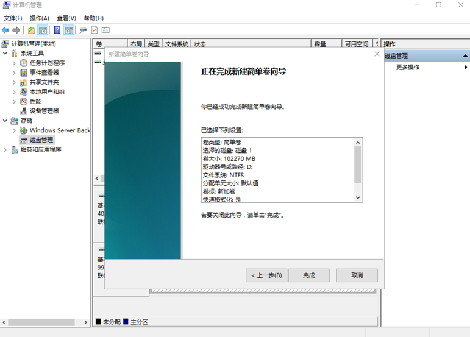Click the 取消 button in wizard
This screenshot has width=470, height=337.
point(357,275)
